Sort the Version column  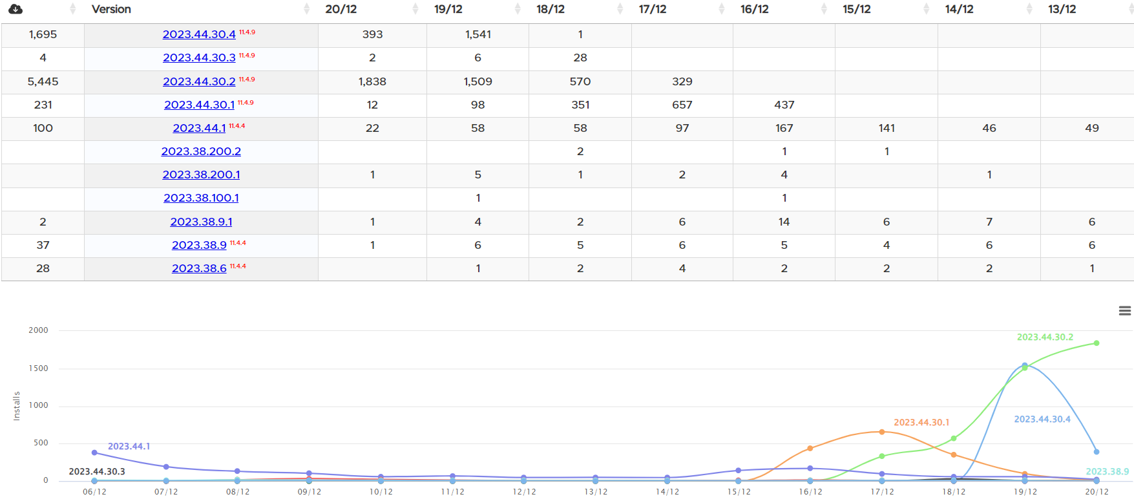307,9
